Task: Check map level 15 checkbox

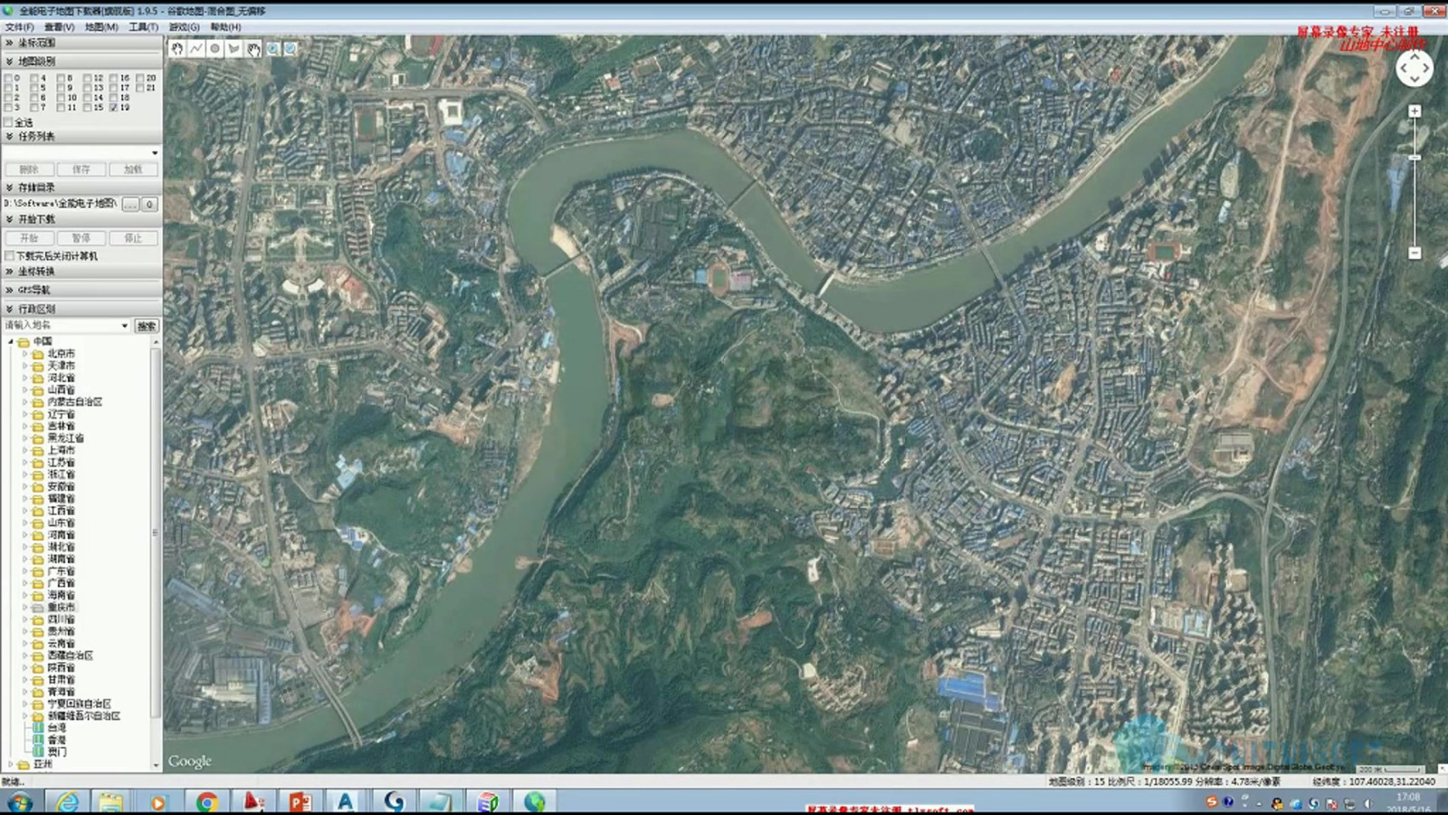Action: click(x=88, y=108)
